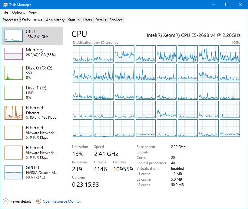Click the large CPU heading
248x209 pixels.
[x=79, y=34]
